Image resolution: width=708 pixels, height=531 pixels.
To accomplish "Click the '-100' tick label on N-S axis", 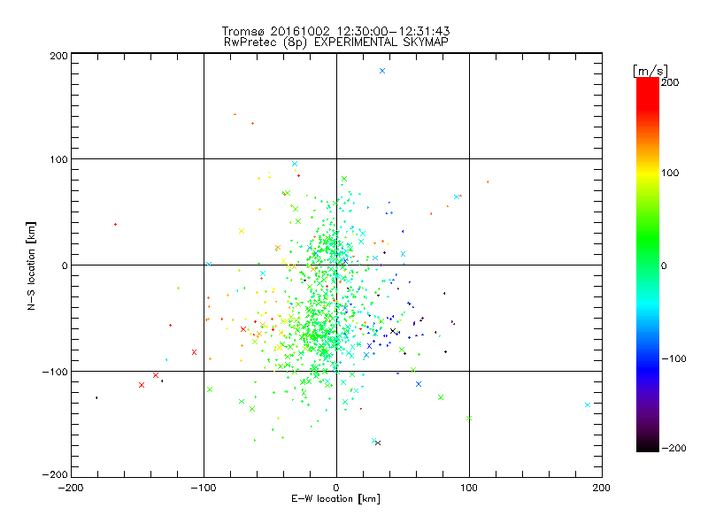I will pos(55,372).
